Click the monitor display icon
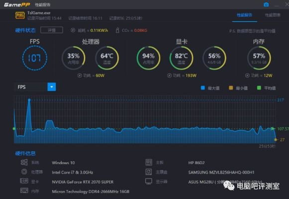The image size is (289, 199). (149, 181)
